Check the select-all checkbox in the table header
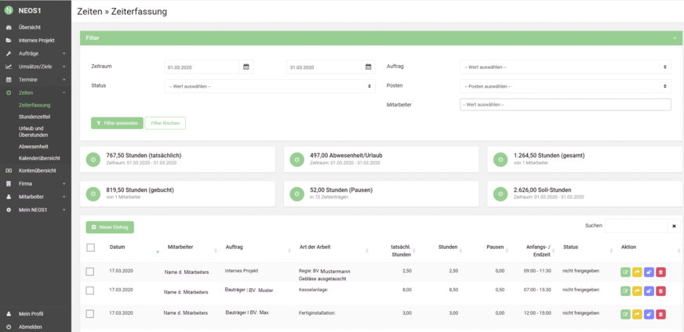Viewport: 684px width, 332px height. tap(90, 247)
